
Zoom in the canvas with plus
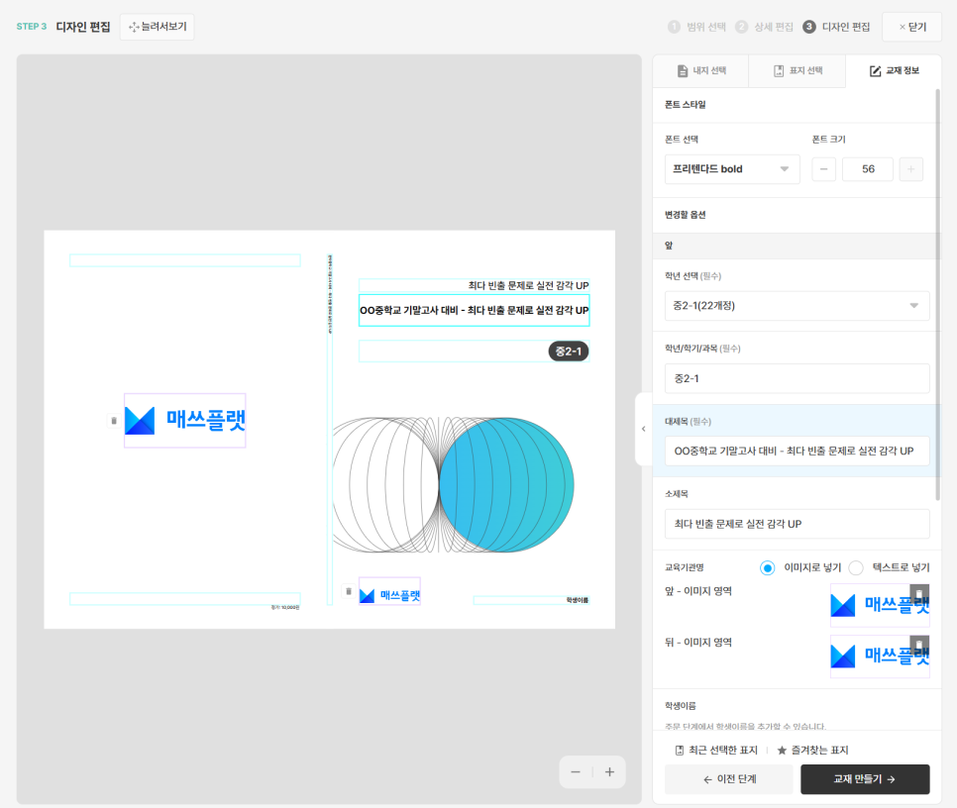click(609, 772)
